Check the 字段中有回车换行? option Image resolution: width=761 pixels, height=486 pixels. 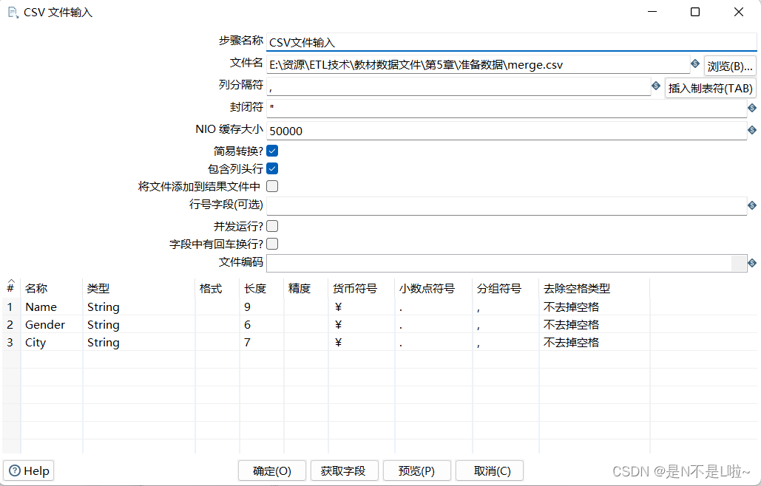coord(272,244)
